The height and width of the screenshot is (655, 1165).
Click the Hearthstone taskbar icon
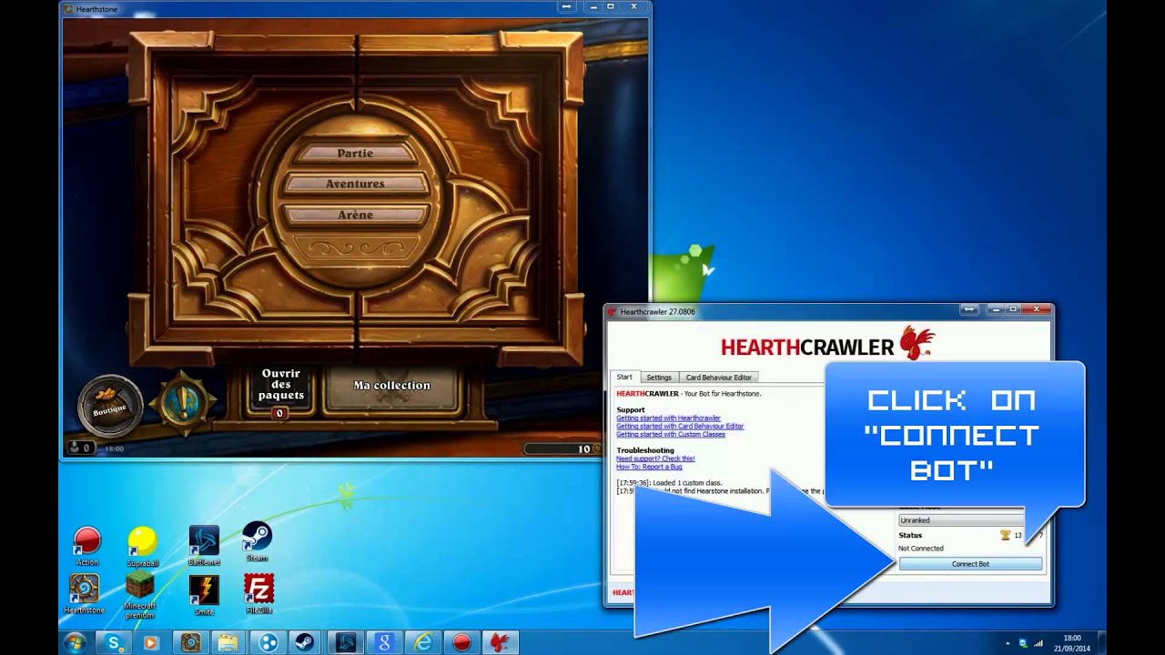pyautogui.click(x=190, y=643)
